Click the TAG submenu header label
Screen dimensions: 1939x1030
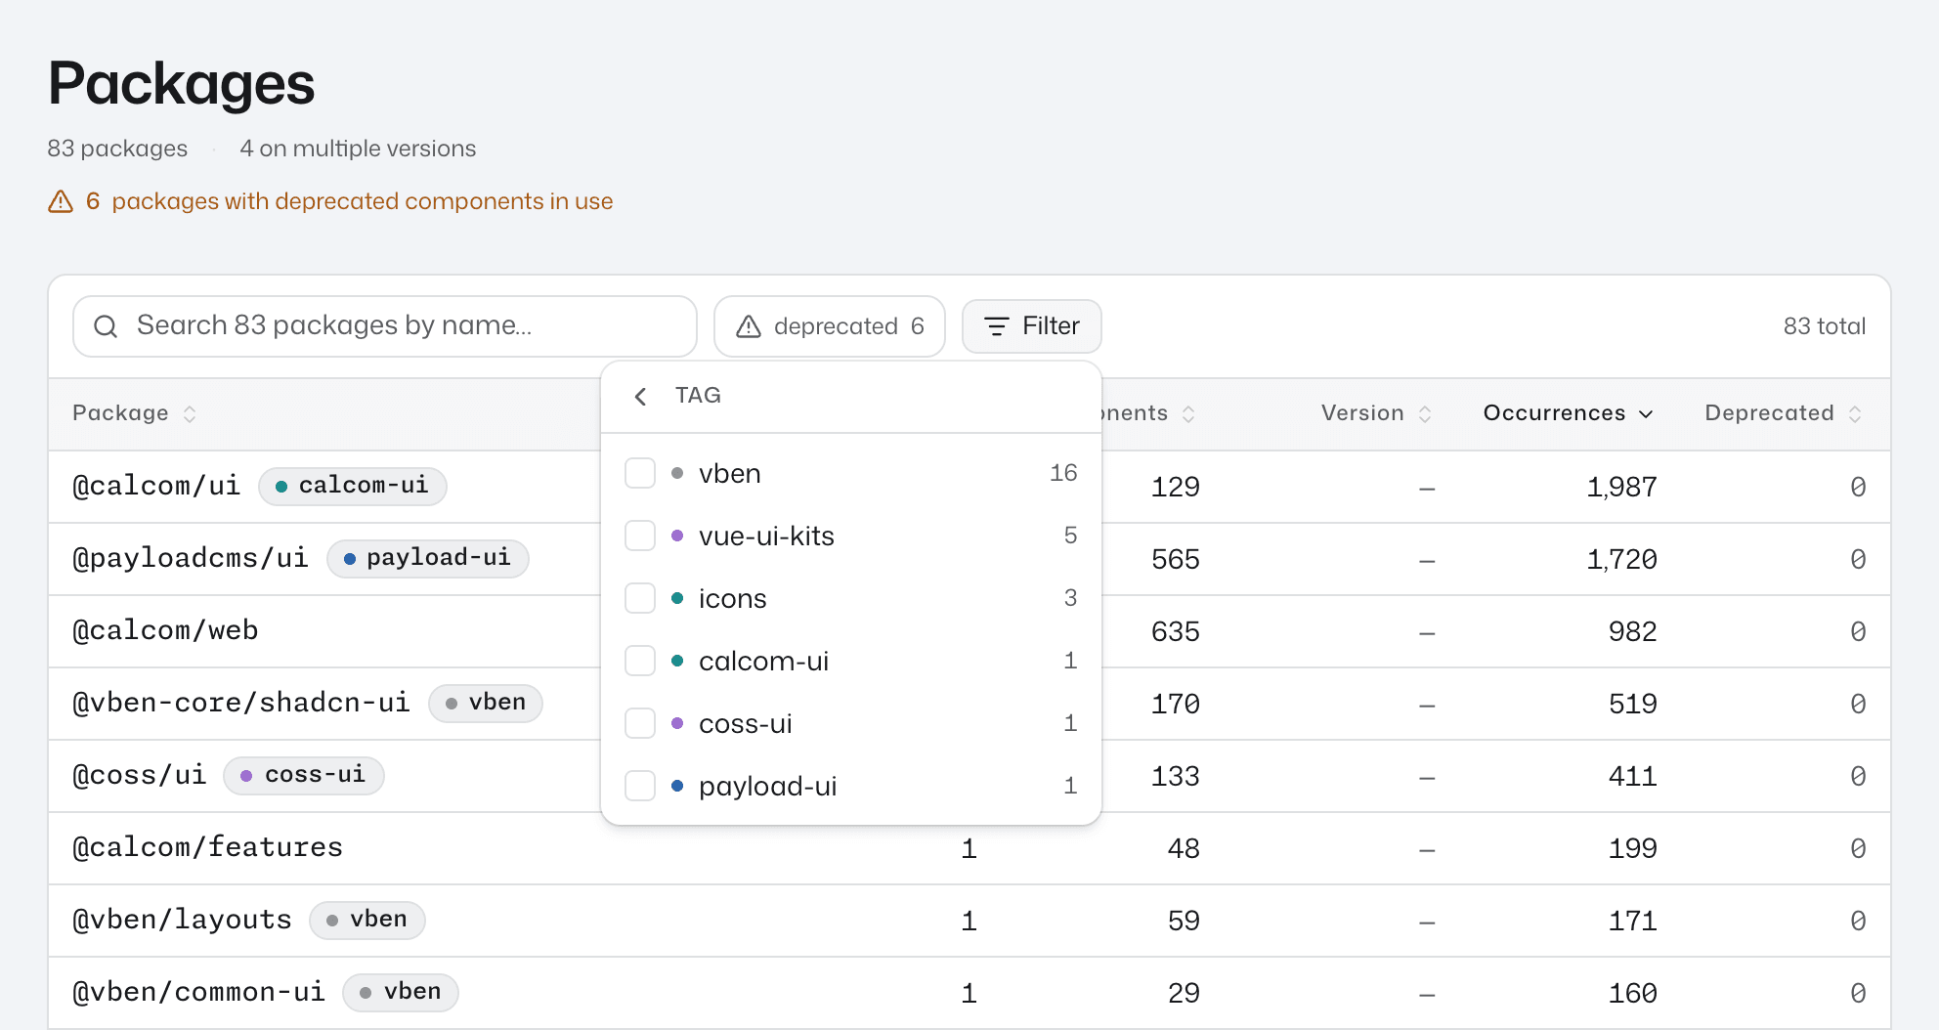698,396
